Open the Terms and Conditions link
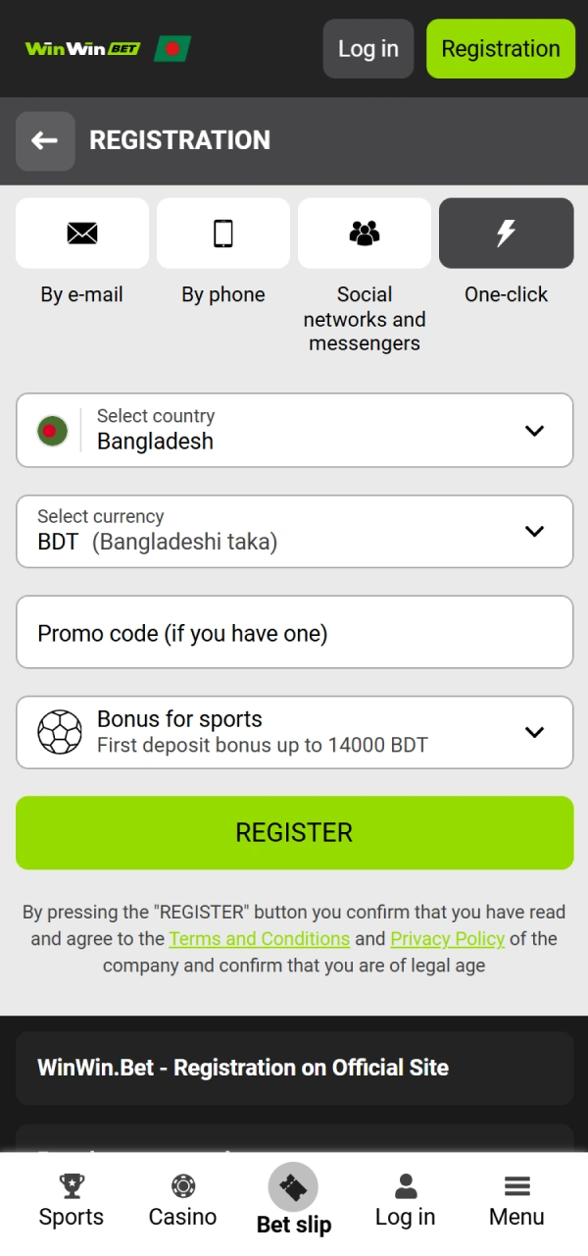 click(259, 938)
